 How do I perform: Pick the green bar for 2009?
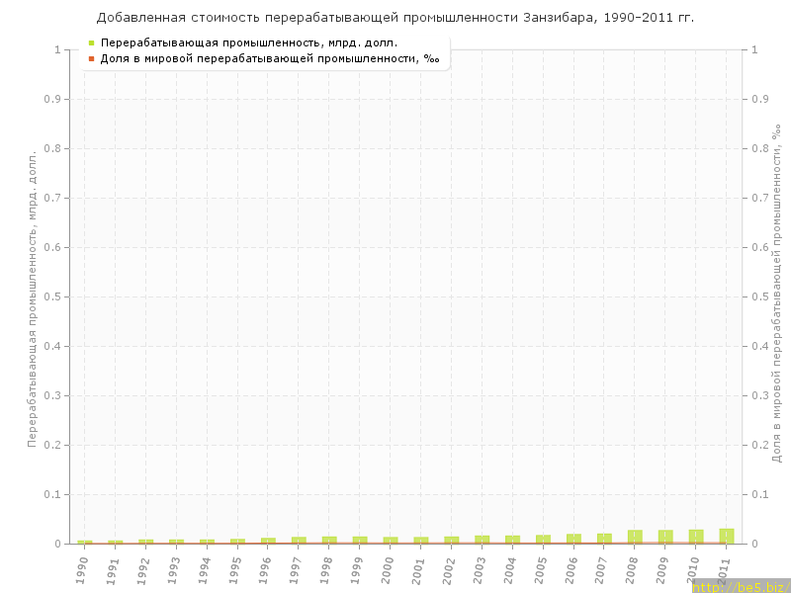click(x=665, y=537)
